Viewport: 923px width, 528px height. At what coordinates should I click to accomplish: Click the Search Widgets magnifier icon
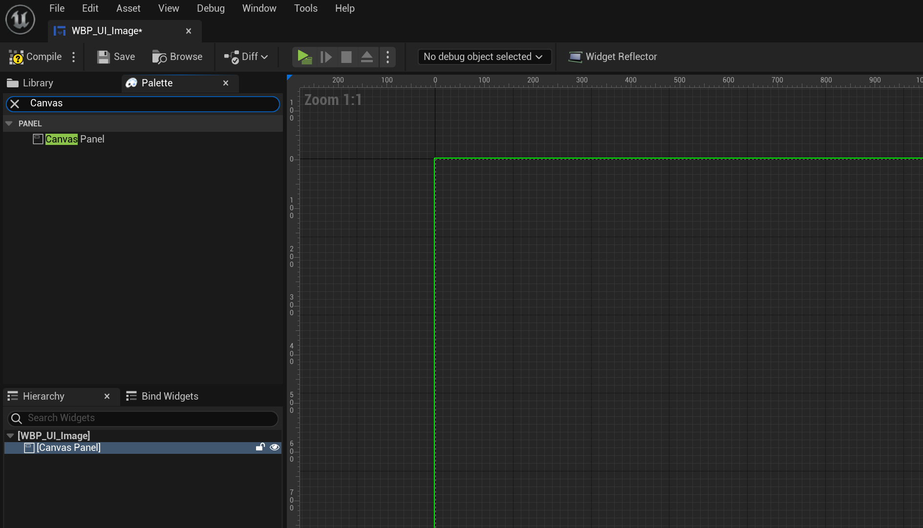16,418
